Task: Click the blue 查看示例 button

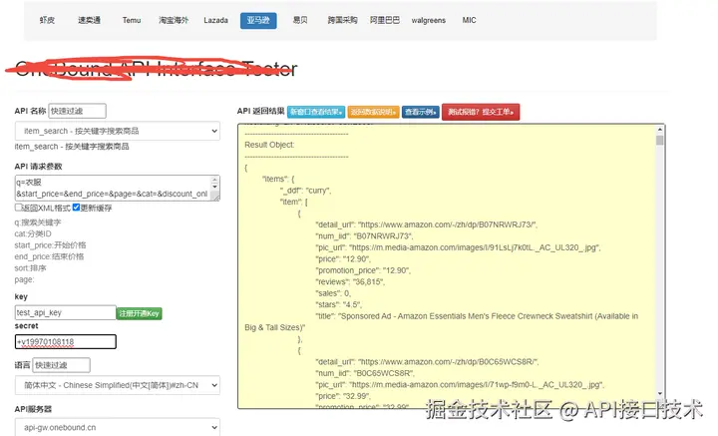Action: pyautogui.click(x=421, y=112)
